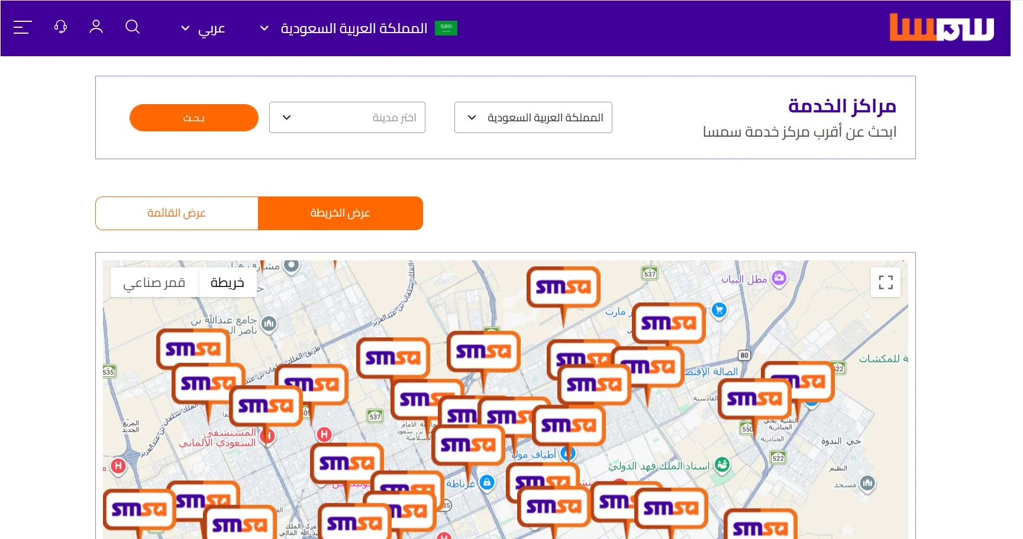This screenshot has width=1023, height=539.
Task: Switch to list view (عرض القائمة)
Action: tap(176, 213)
